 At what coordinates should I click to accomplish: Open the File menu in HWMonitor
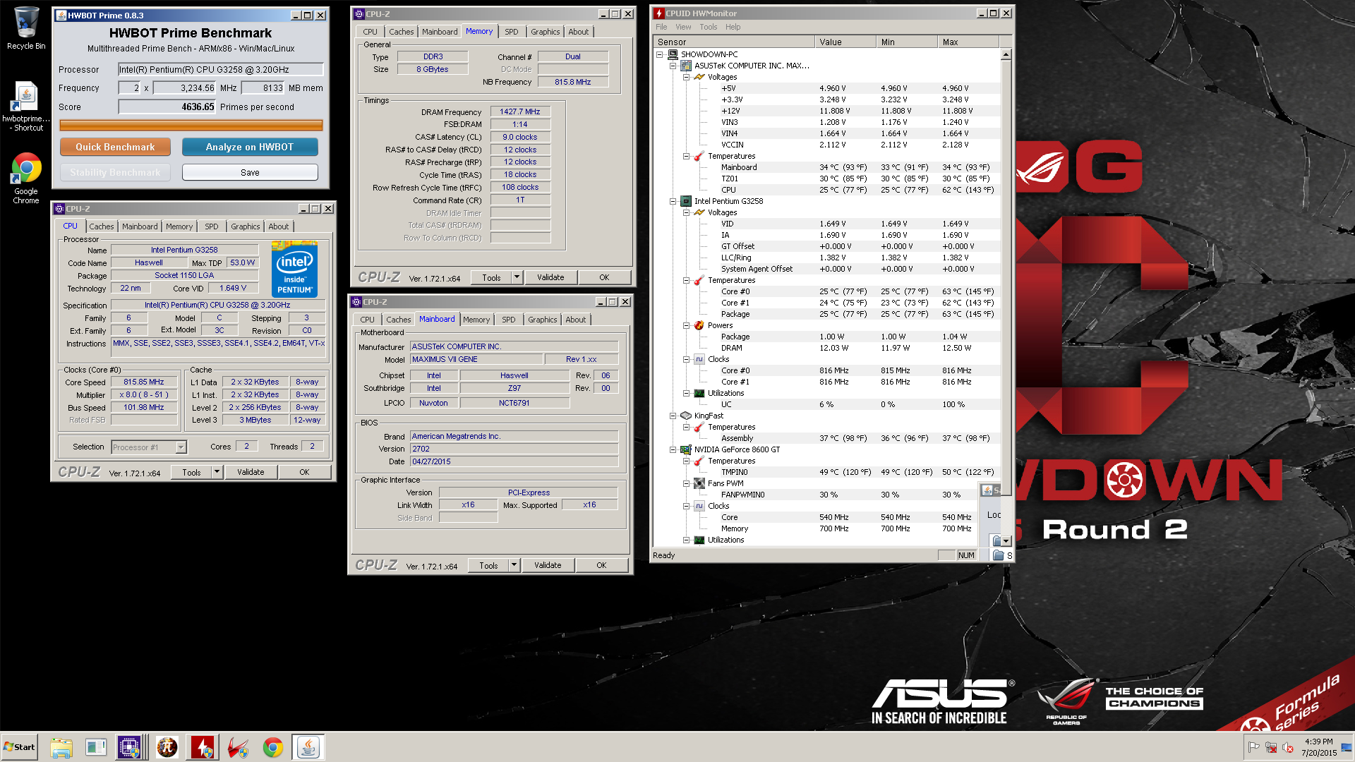(661, 27)
